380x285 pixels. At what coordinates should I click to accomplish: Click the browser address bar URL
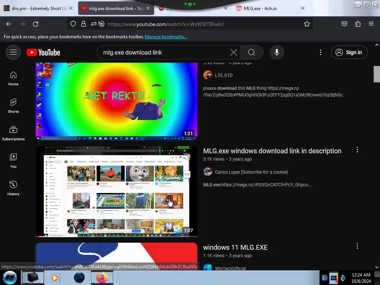coord(166,24)
